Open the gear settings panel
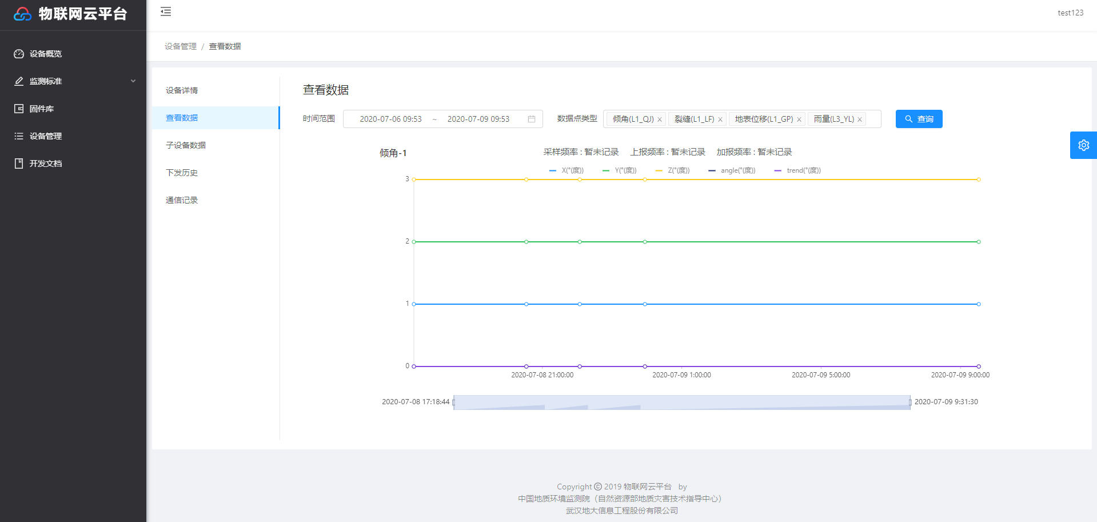 tap(1083, 145)
